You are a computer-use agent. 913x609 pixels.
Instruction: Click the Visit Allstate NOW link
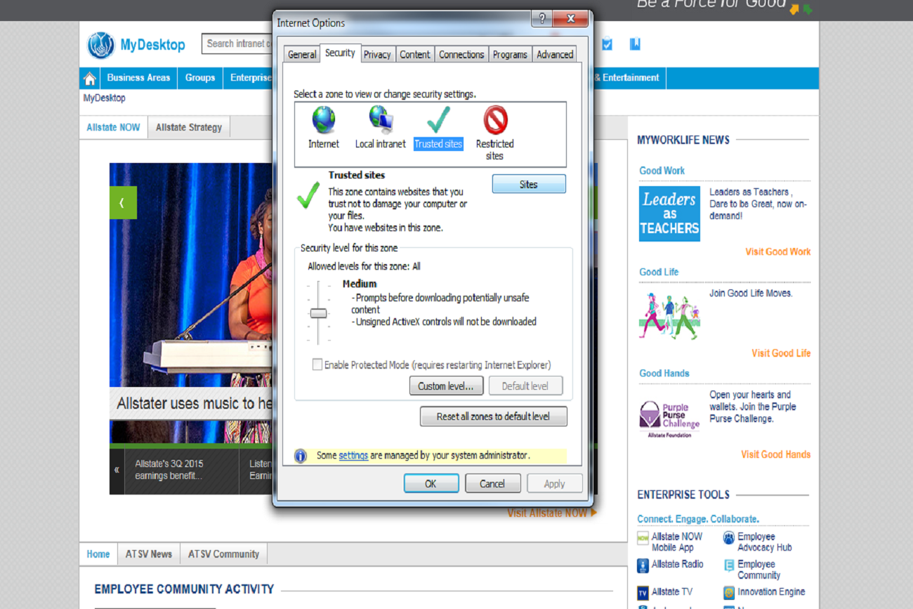pos(551,513)
